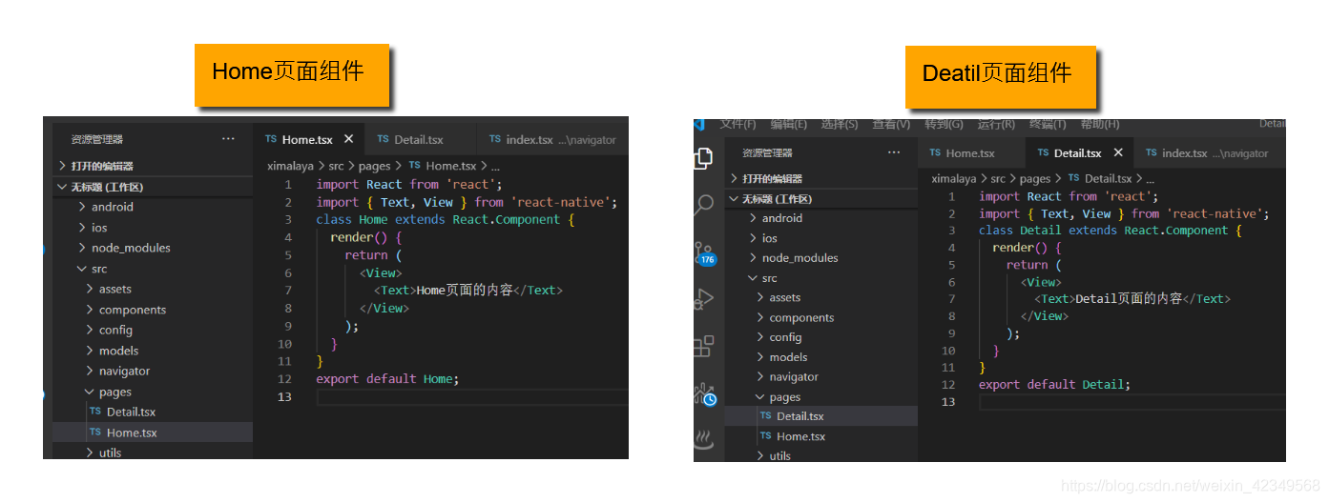Select the active Home.tsx tab in left window
The image size is (1329, 503).
click(308, 139)
